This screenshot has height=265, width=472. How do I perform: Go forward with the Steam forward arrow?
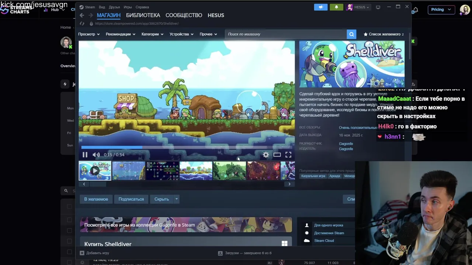(91, 15)
